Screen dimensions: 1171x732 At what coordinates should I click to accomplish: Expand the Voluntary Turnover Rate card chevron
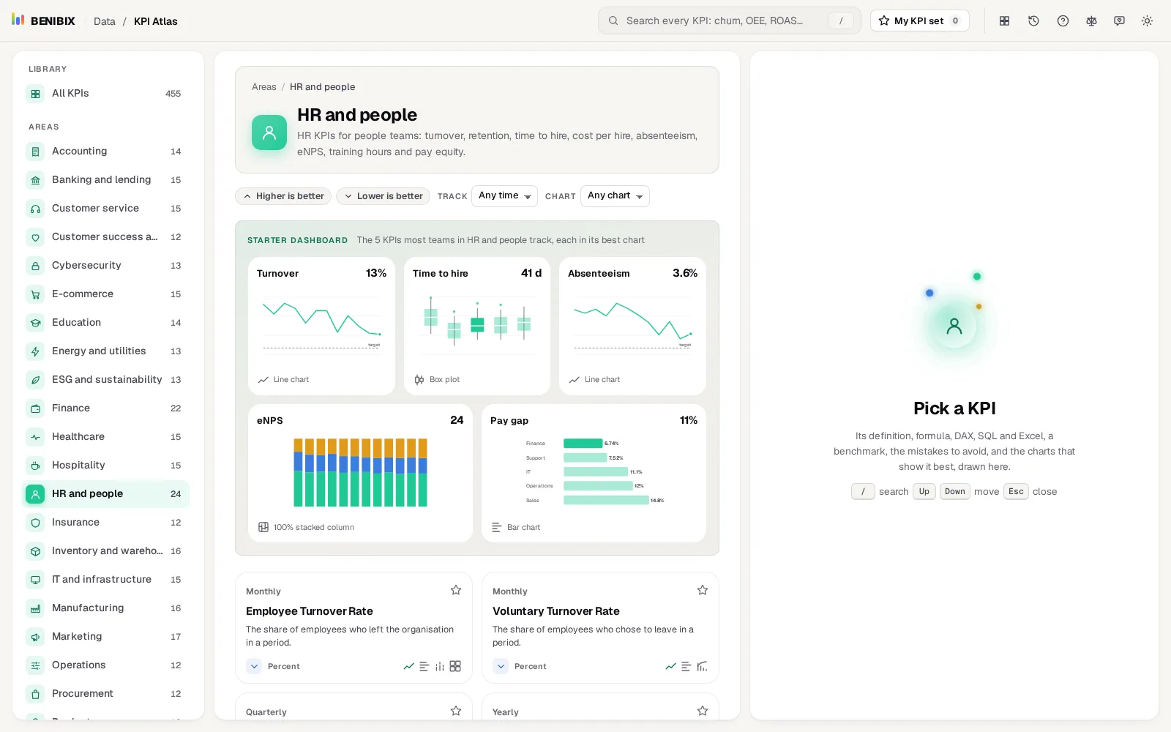coord(501,666)
